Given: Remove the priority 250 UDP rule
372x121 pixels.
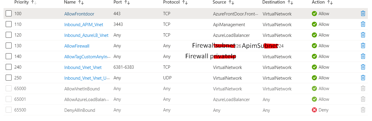Looking at the screenshot, I should click(x=363, y=78).
